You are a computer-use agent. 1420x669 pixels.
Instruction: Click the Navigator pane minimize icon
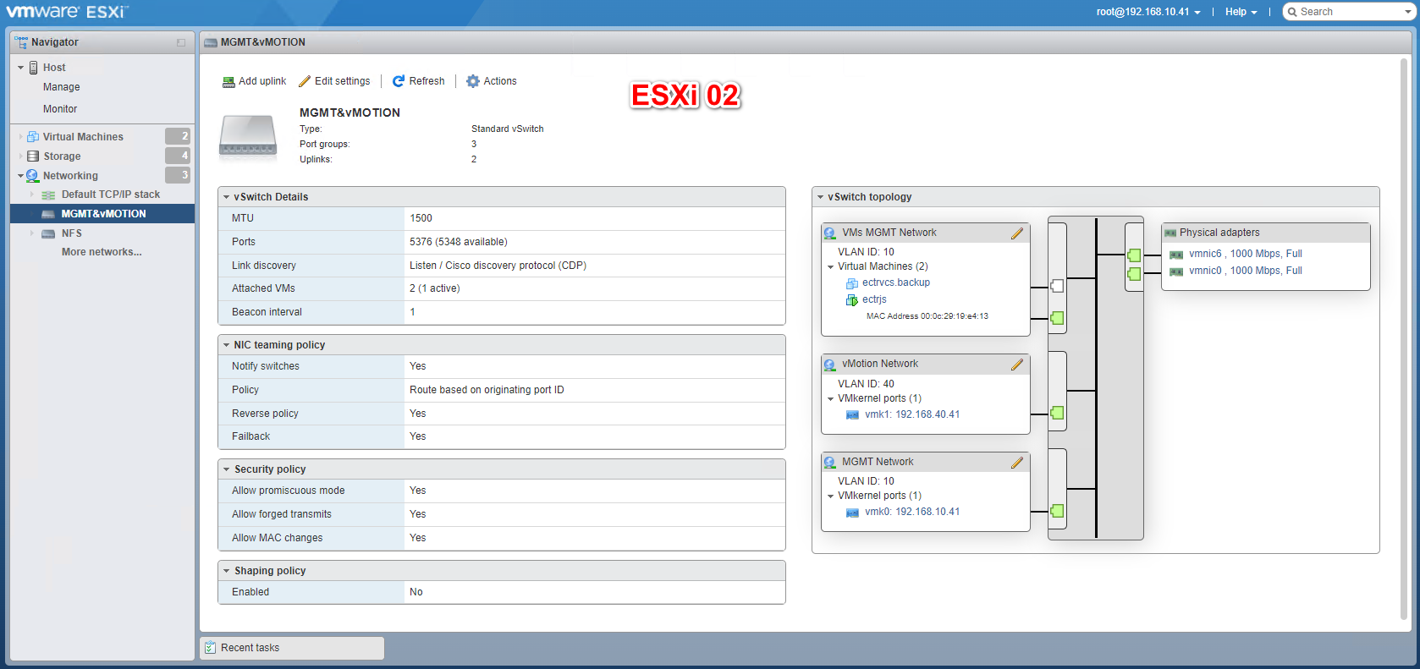click(x=181, y=42)
